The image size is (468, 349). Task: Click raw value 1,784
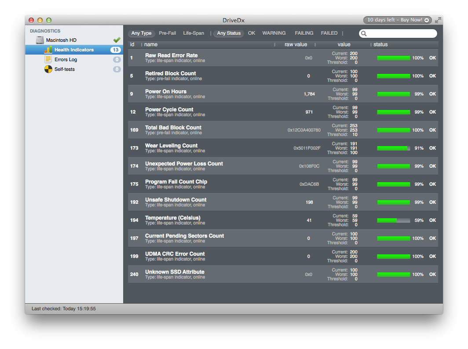click(x=309, y=94)
